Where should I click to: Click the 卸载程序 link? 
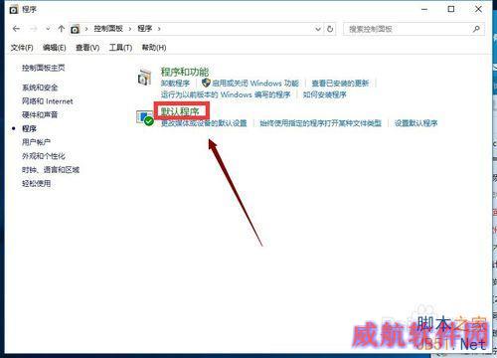pyautogui.click(x=175, y=84)
